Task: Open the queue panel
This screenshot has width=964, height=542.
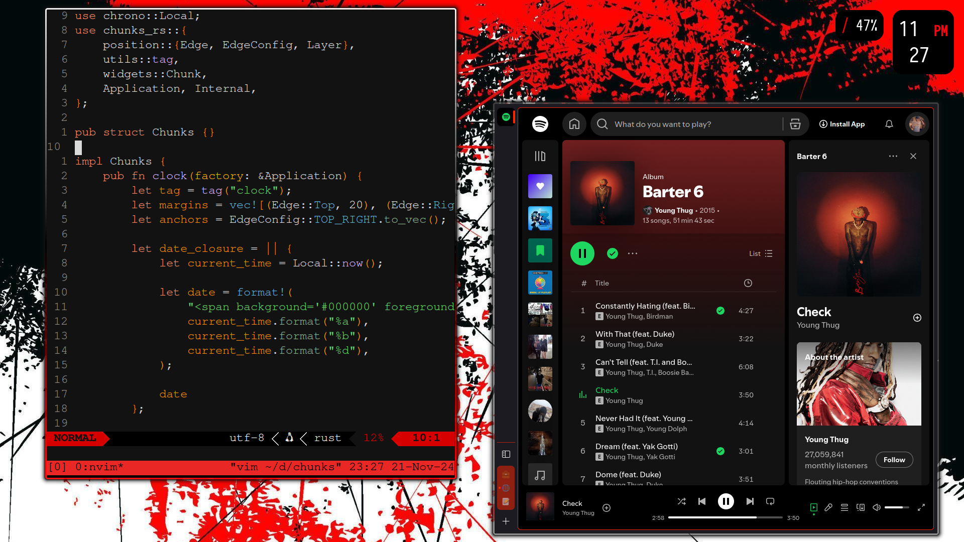Action: click(x=844, y=507)
